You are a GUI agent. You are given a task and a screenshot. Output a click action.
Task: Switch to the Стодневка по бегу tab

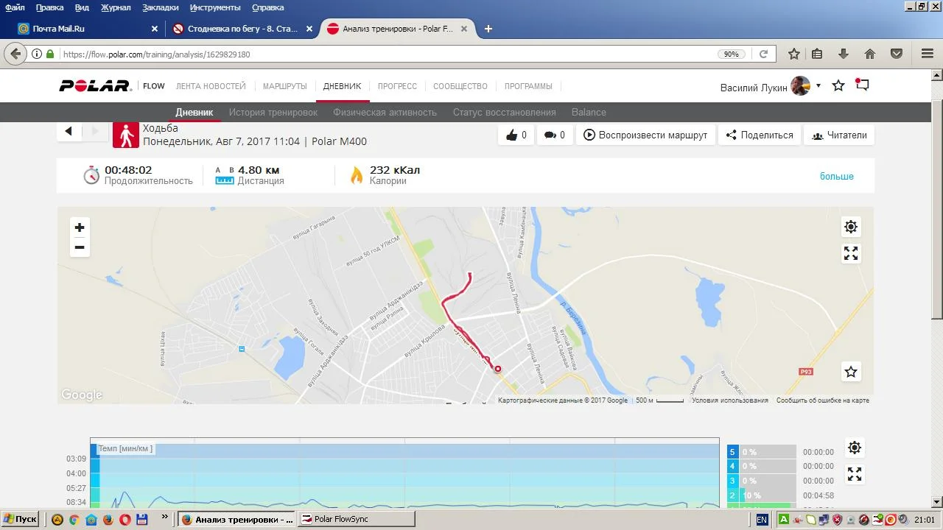pyautogui.click(x=242, y=29)
